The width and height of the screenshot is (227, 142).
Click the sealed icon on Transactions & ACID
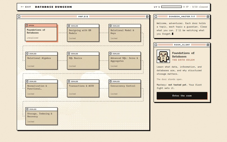[x=69, y=81]
